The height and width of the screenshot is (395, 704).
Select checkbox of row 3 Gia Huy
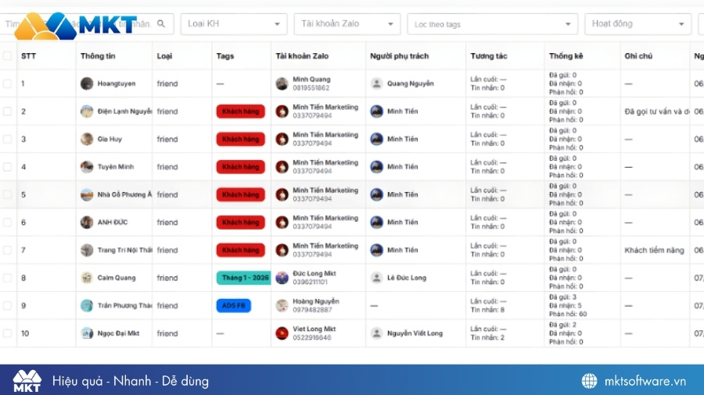pos(7,139)
